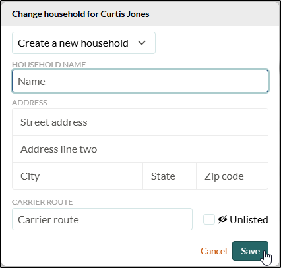Open the 'Create a new household' selector

(84, 43)
